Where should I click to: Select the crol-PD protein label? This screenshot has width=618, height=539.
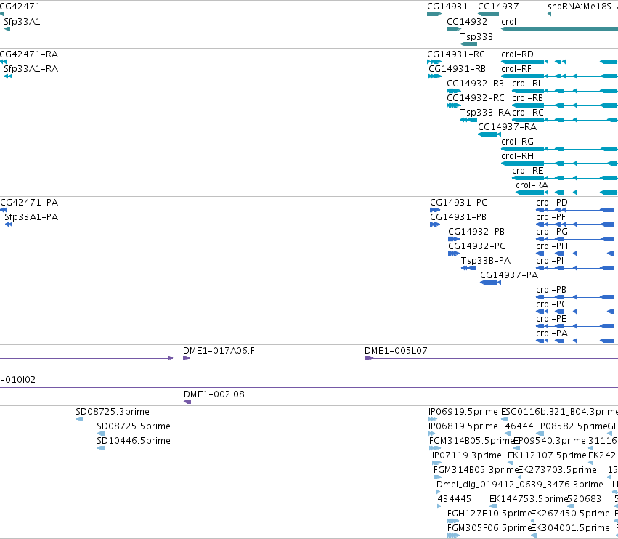coord(552,203)
